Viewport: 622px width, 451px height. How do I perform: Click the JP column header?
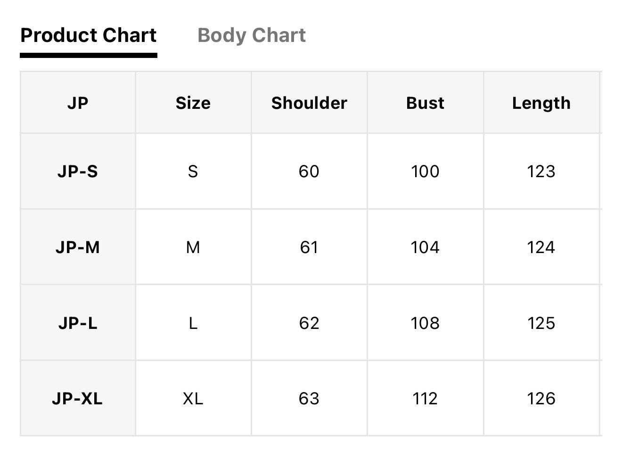(x=78, y=103)
